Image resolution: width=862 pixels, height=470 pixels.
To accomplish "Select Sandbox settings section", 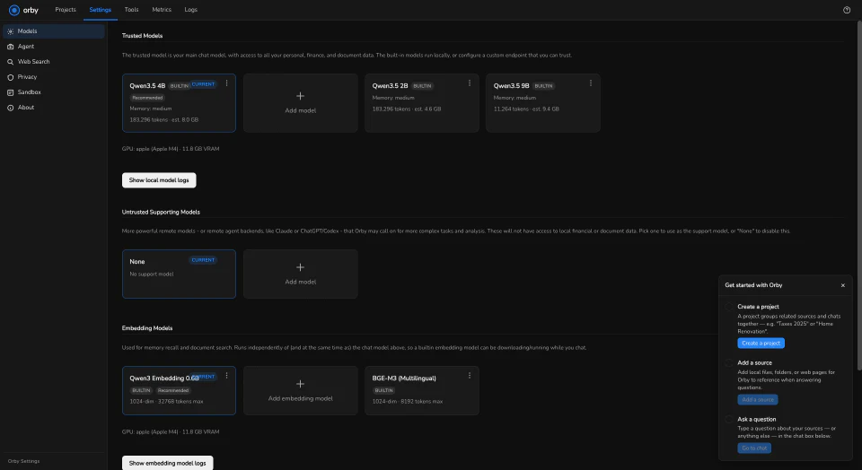I will (x=53, y=92).
